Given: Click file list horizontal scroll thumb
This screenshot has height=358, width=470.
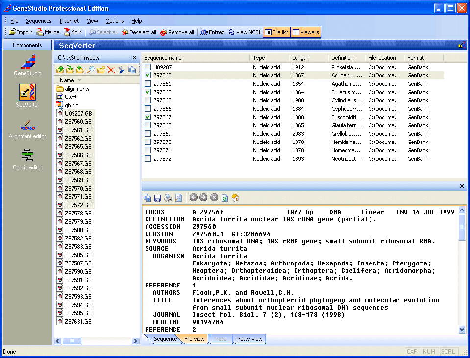Looking at the screenshot, I should click(72, 341).
